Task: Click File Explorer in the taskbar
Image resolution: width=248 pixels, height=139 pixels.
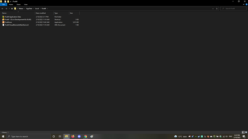Action: click(66, 136)
